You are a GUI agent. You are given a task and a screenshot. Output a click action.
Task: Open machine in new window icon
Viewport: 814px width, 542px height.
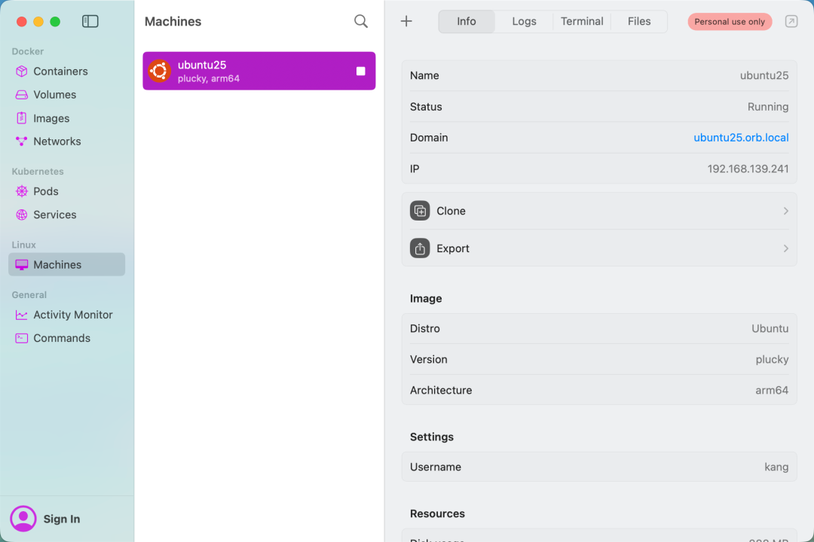coord(791,22)
